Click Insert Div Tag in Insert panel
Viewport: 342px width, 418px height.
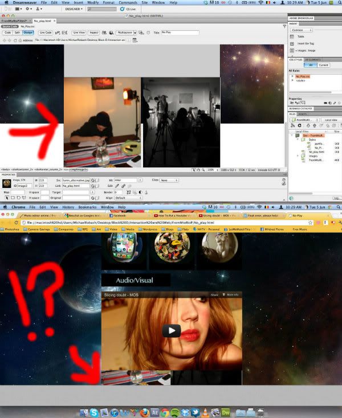tap(302, 43)
